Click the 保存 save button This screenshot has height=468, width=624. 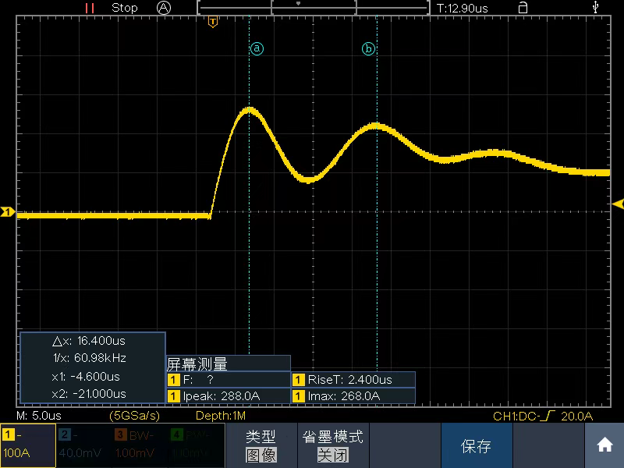pyautogui.click(x=477, y=445)
